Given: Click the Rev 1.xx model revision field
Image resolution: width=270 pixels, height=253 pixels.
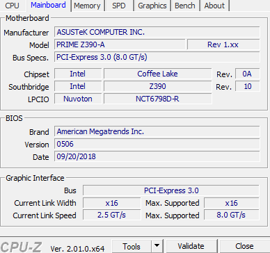Looking at the screenshot, I should (x=223, y=44).
